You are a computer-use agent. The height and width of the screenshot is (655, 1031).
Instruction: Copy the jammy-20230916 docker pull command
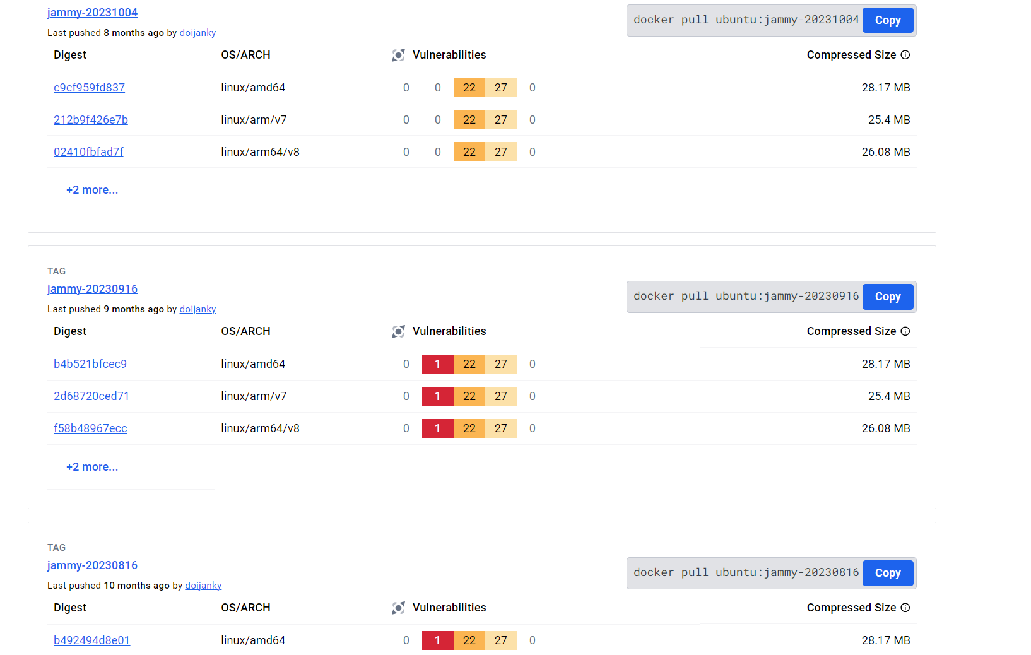[888, 297]
